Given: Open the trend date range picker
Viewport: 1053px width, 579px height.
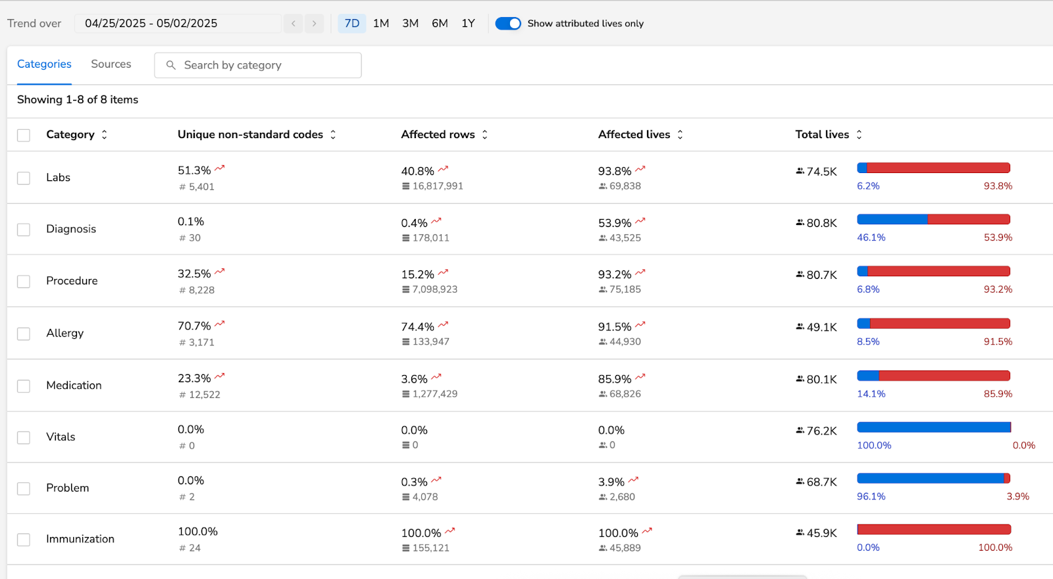Looking at the screenshot, I should [178, 24].
